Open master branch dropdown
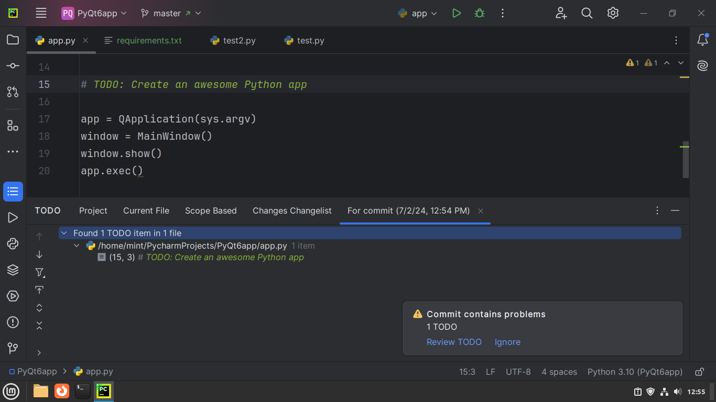The image size is (716, 402). pos(171,13)
